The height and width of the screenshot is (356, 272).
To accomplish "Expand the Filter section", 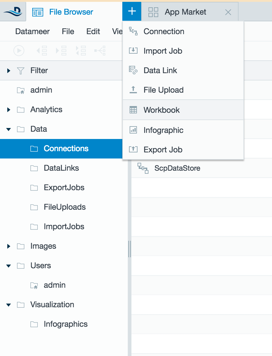I will click(9, 71).
